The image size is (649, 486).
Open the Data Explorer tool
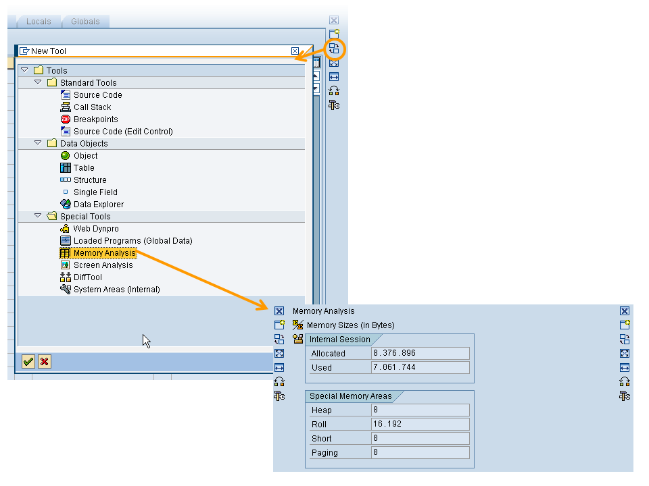click(98, 205)
